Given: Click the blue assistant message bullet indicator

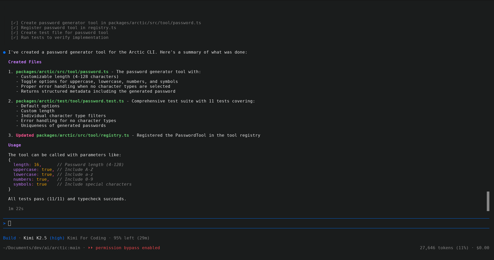Looking at the screenshot, I should click(x=4, y=53).
